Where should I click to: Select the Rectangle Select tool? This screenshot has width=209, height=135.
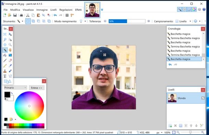coord(5,34)
